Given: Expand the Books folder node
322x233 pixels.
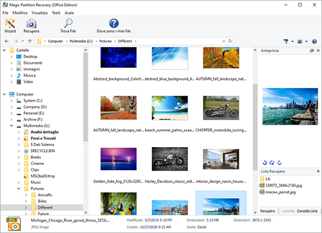Looking at the screenshot, I should 19,157.
